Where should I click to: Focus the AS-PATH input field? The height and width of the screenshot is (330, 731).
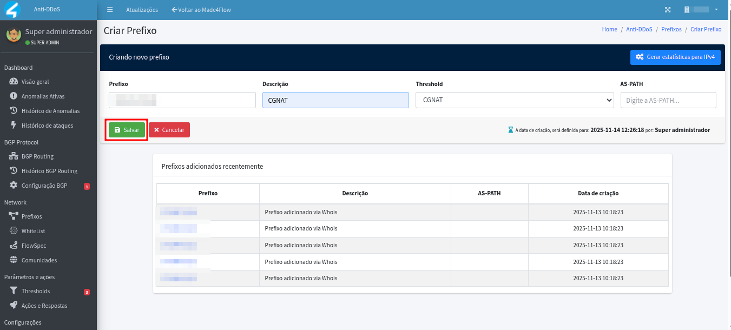[x=668, y=100]
